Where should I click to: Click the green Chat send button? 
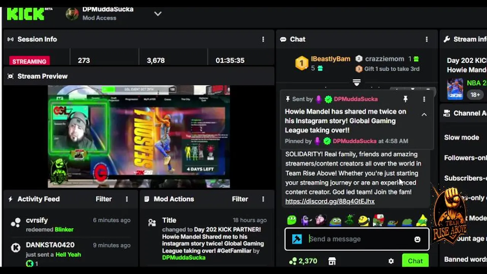pos(415,261)
